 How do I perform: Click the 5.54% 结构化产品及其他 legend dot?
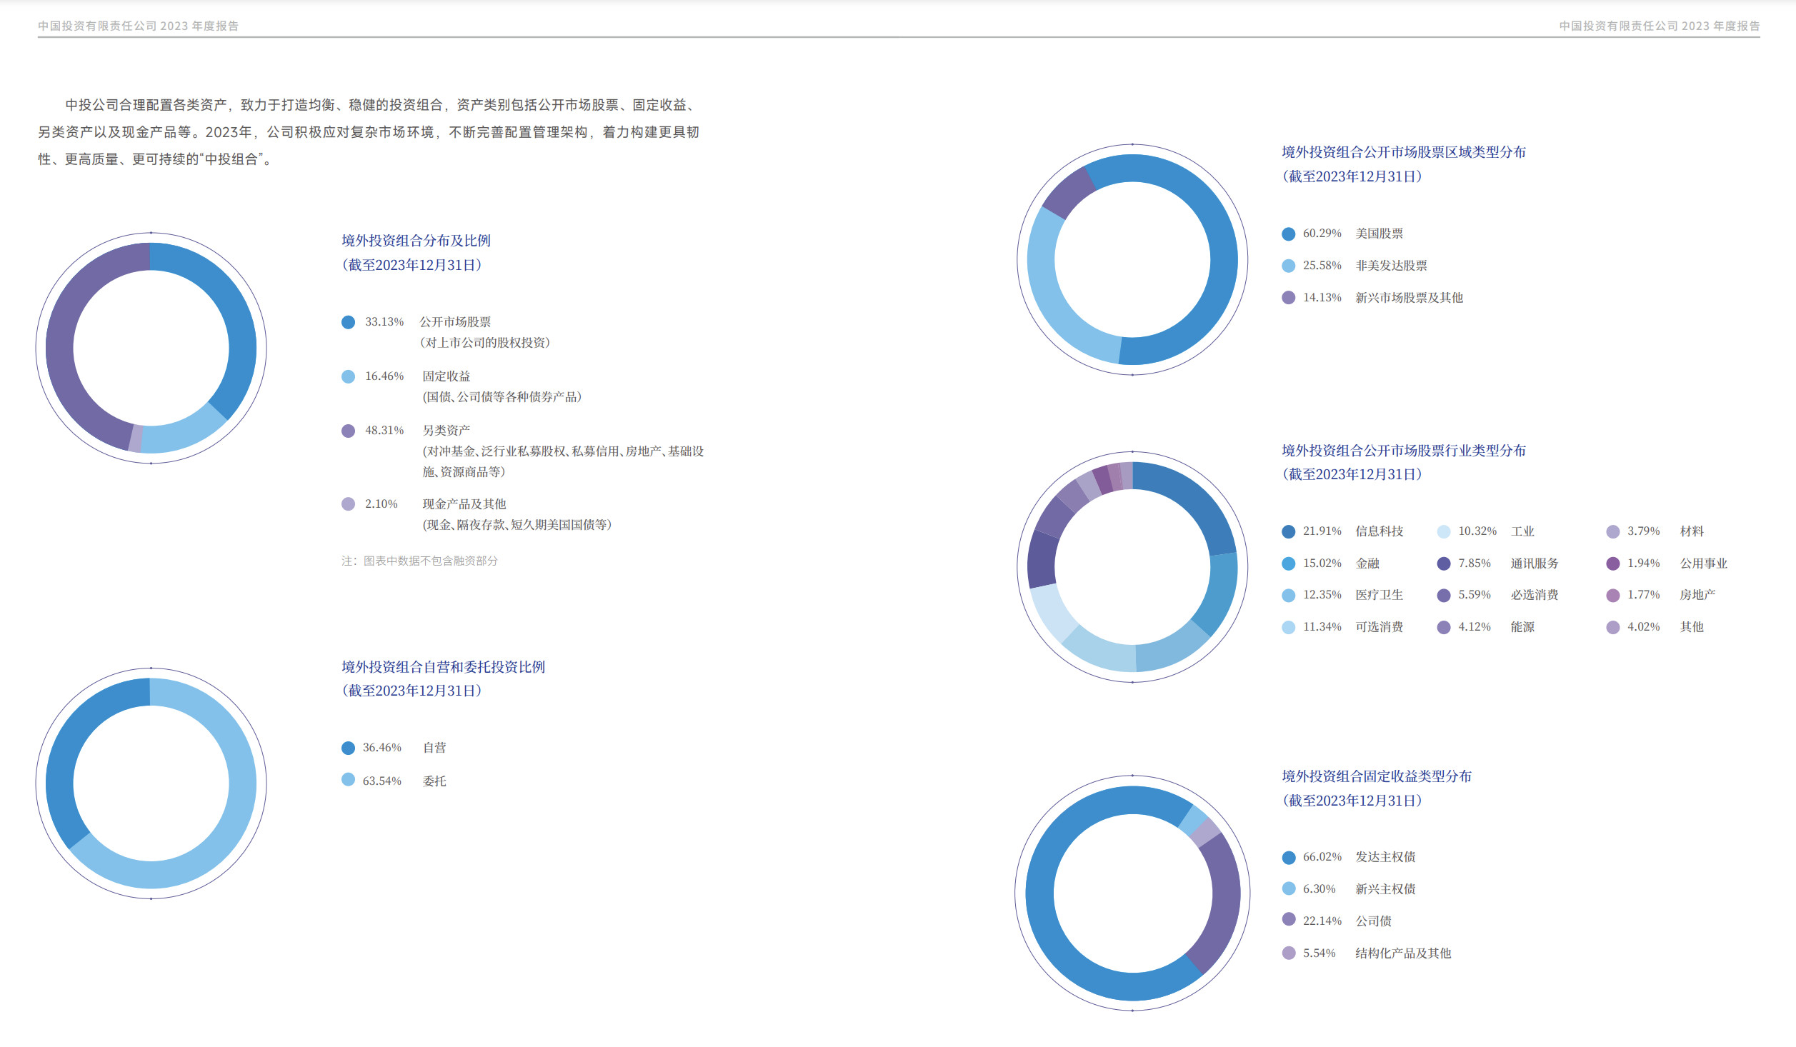click(x=1288, y=953)
